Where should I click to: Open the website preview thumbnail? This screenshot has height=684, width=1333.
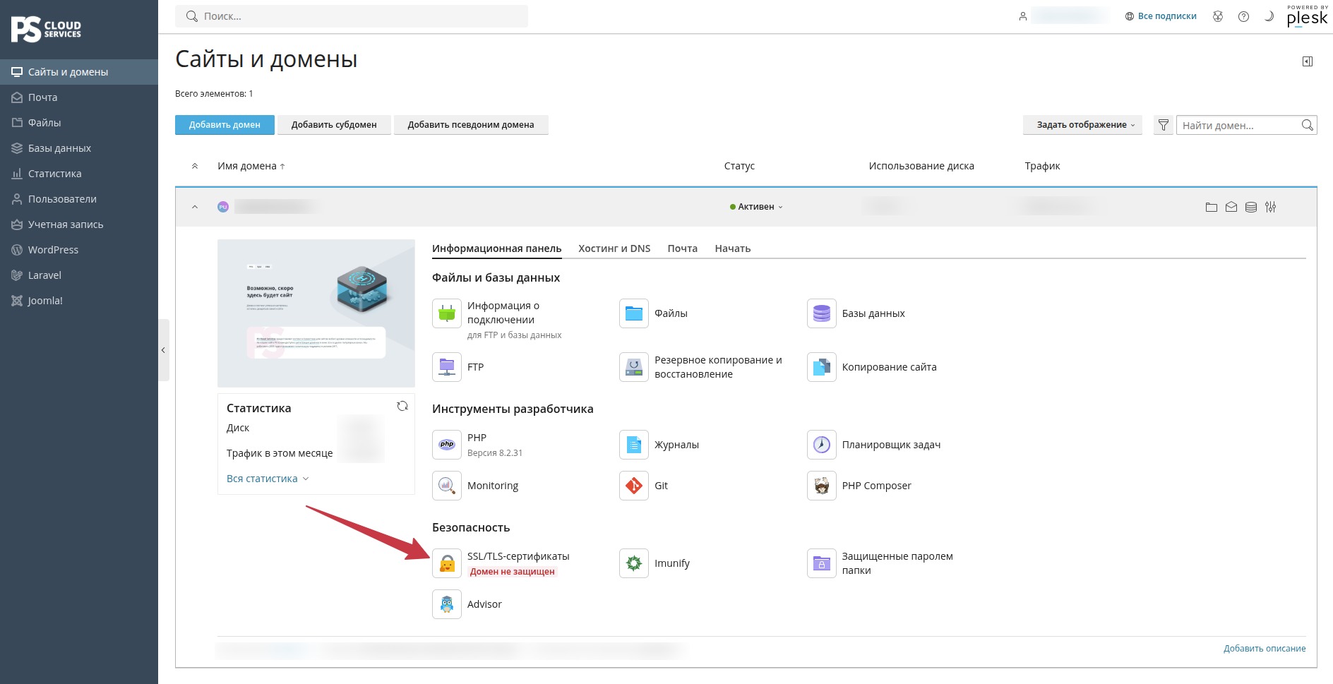click(316, 313)
